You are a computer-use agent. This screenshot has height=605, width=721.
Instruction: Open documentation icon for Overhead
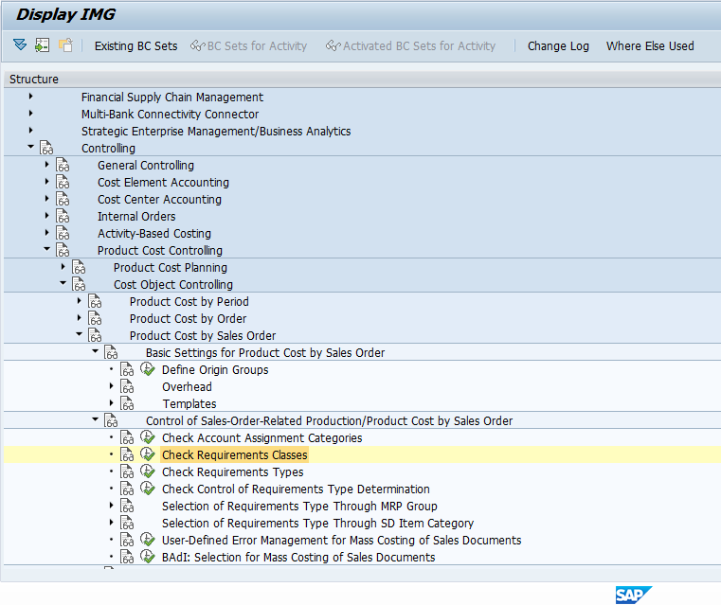127,386
